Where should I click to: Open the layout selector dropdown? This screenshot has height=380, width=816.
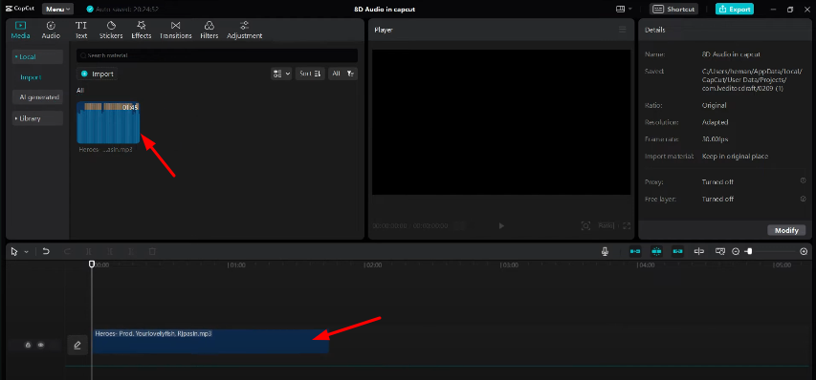pos(624,9)
